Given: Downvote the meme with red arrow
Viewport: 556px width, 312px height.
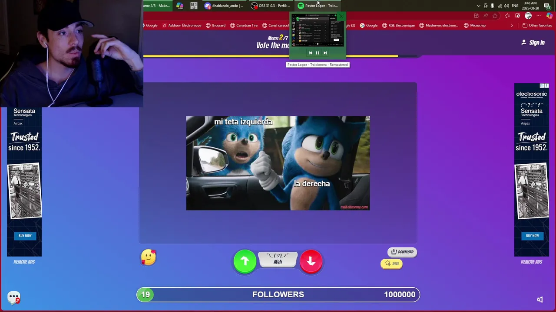Looking at the screenshot, I should click(311, 261).
